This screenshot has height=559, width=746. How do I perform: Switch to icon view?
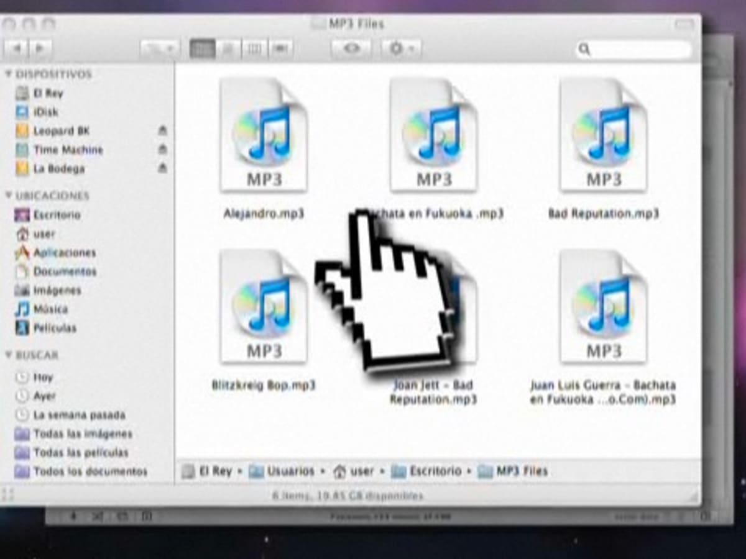[x=202, y=48]
